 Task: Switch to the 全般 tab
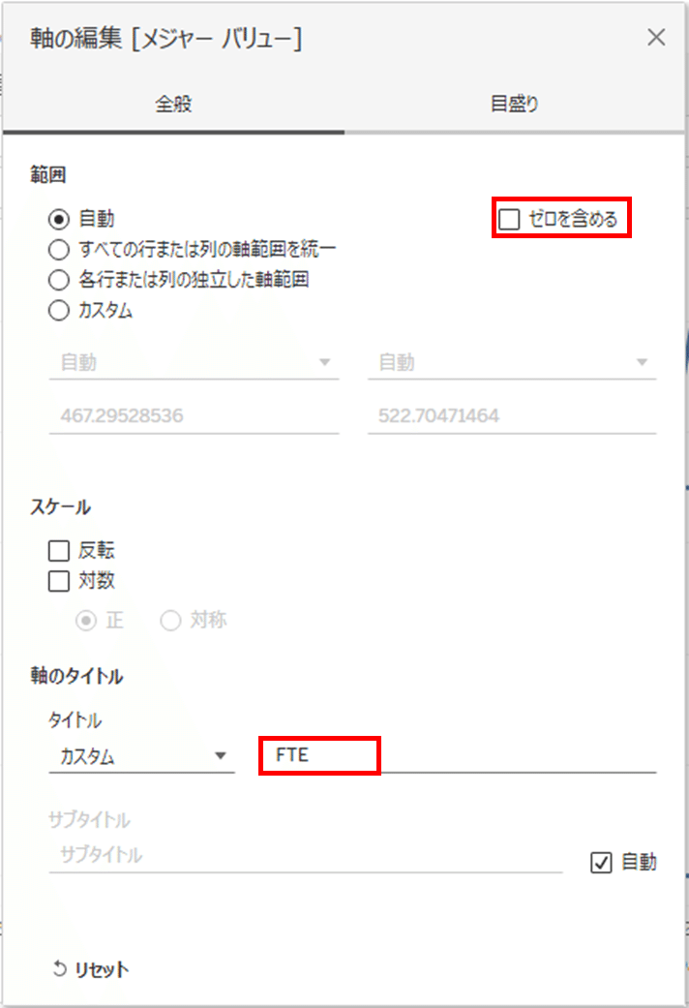point(173,104)
